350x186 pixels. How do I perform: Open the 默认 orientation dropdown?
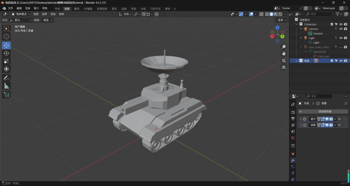coord(20,20)
